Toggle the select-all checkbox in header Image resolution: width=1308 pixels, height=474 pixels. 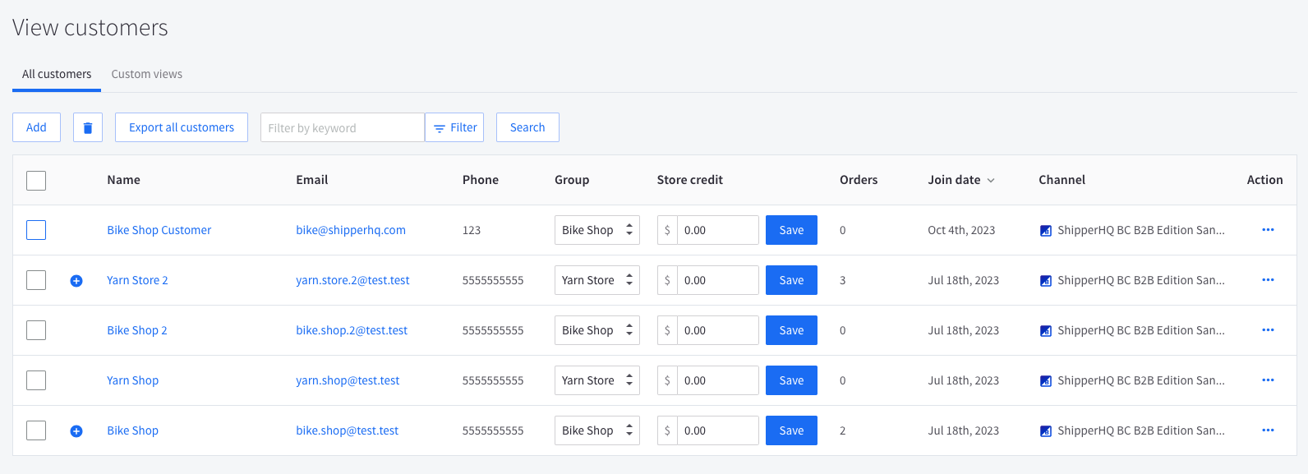(x=36, y=180)
